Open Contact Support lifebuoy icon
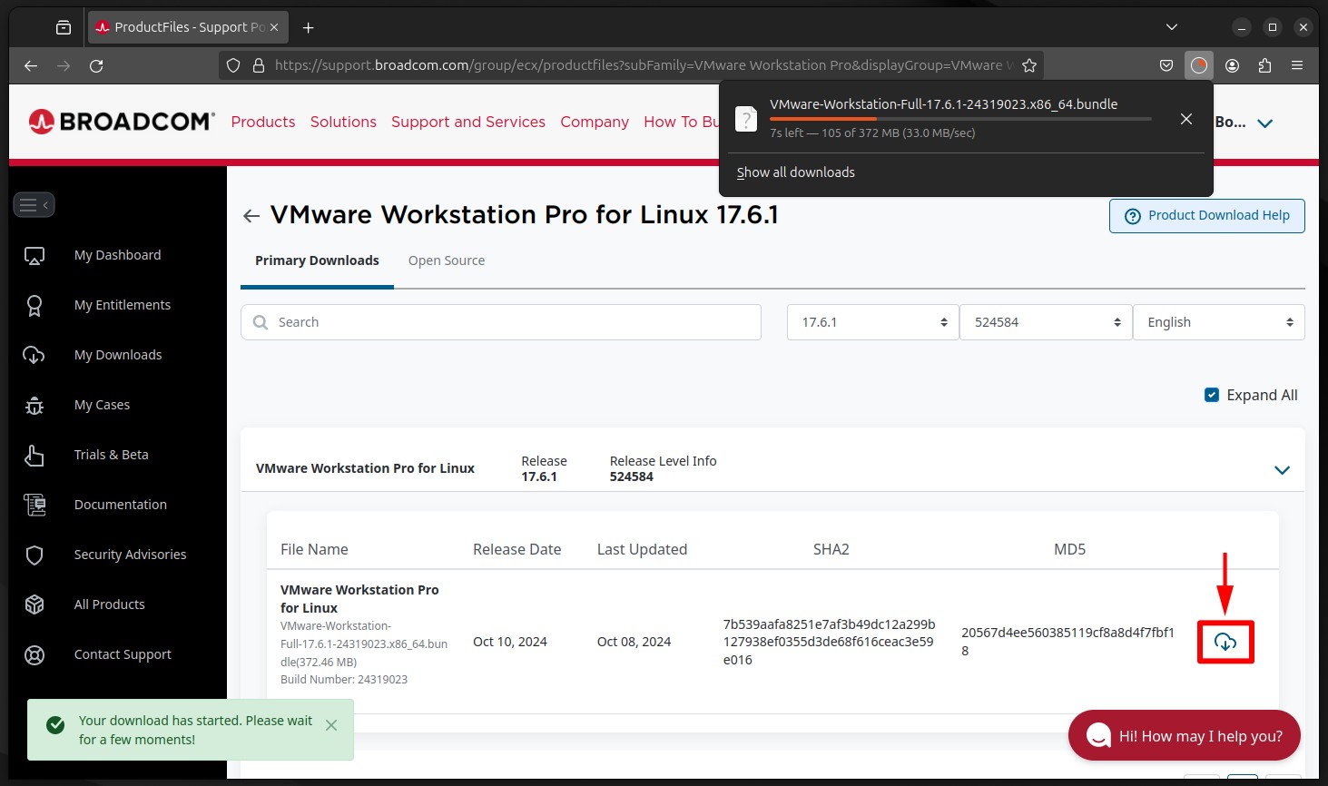1328x786 pixels. coord(34,654)
